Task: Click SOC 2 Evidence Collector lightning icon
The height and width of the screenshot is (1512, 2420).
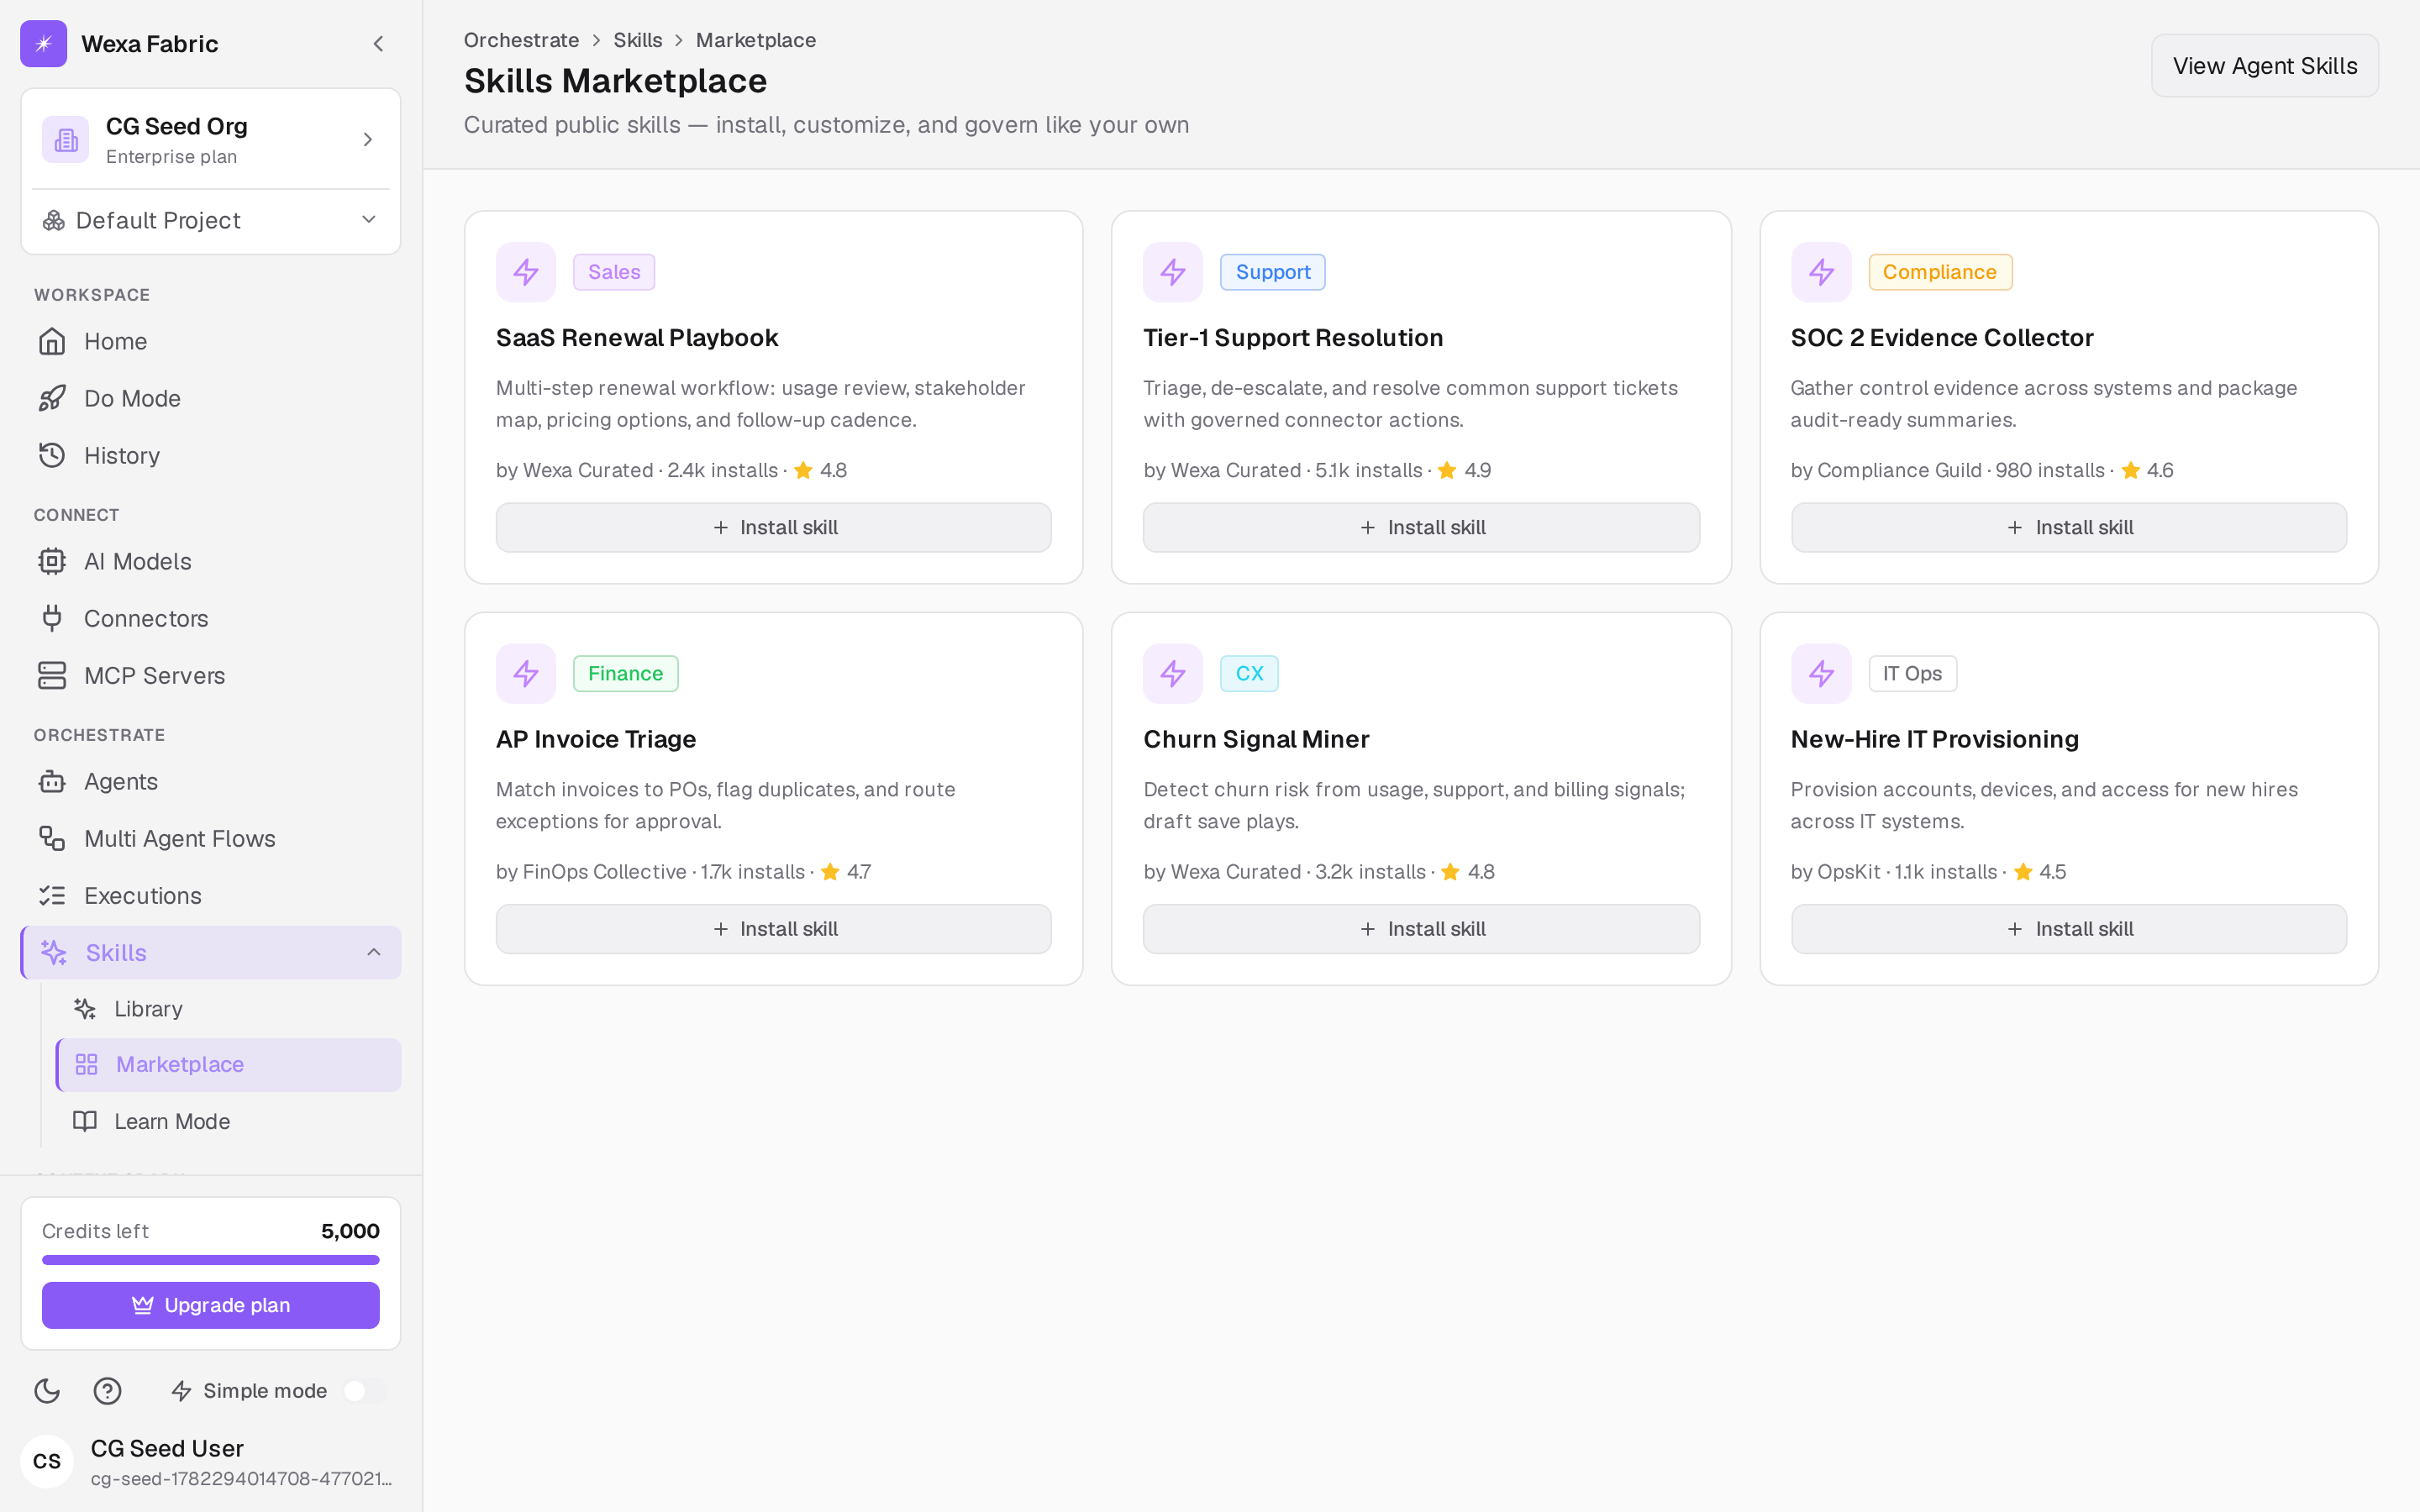Action: click(1821, 272)
